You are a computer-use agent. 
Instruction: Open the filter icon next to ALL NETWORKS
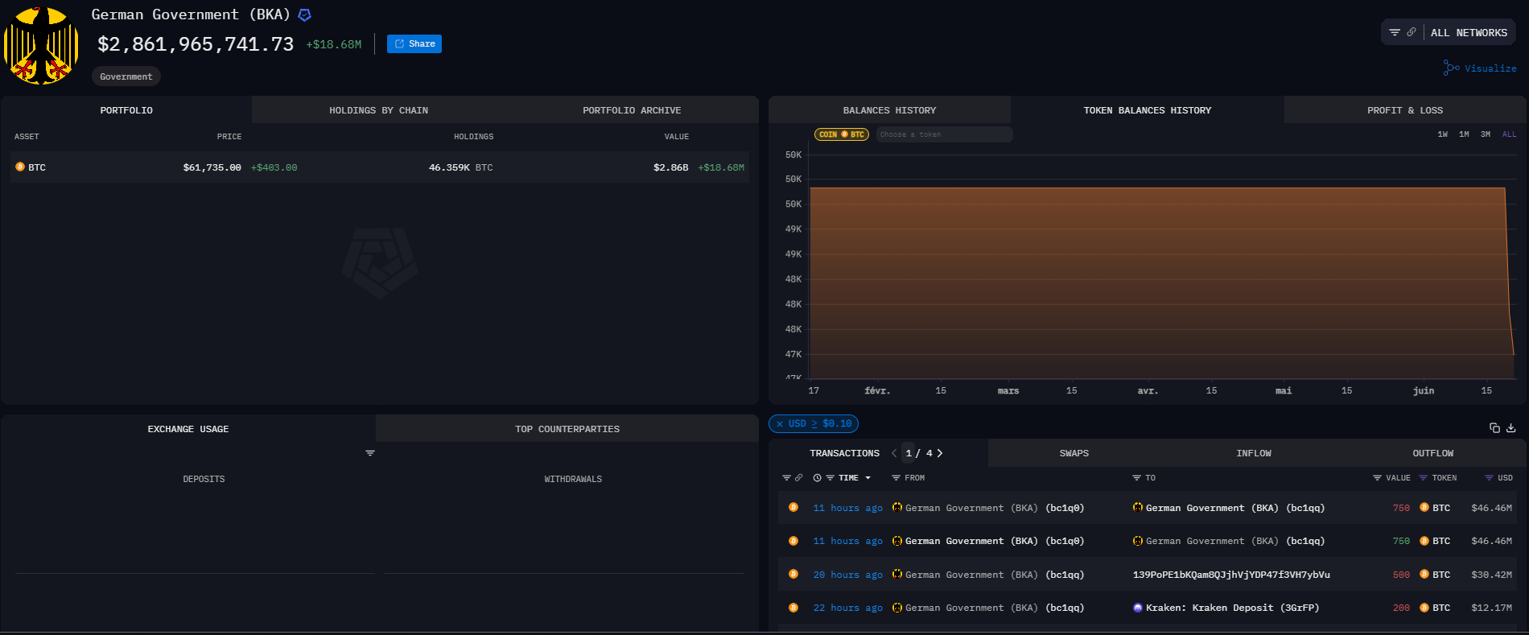point(1395,33)
